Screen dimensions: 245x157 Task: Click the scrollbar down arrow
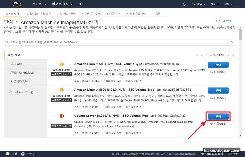point(240,136)
